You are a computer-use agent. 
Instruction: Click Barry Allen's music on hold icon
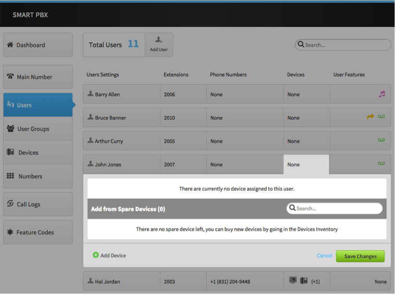coord(382,94)
